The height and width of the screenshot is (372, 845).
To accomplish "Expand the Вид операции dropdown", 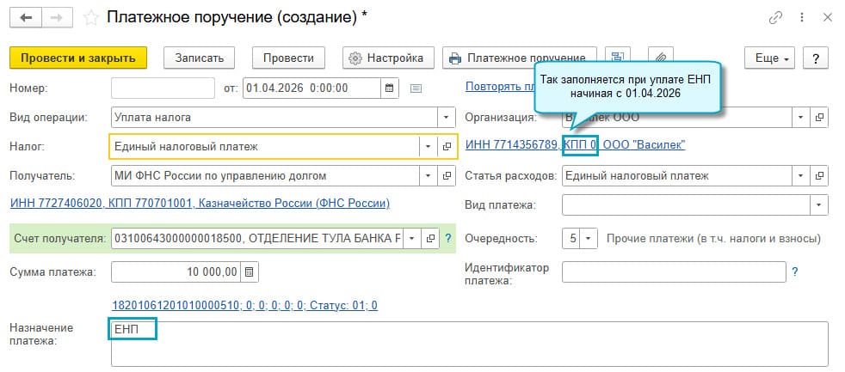I will click(447, 117).
